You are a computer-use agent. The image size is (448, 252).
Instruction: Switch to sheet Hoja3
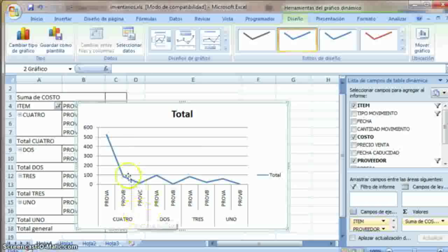[x=112, y=244]
